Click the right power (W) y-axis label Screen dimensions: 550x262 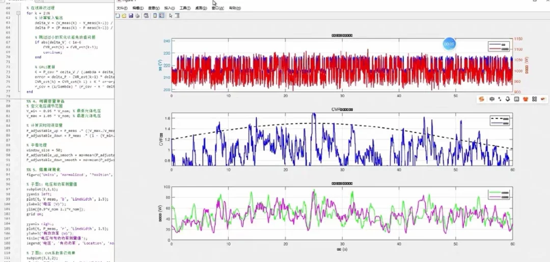527,65
